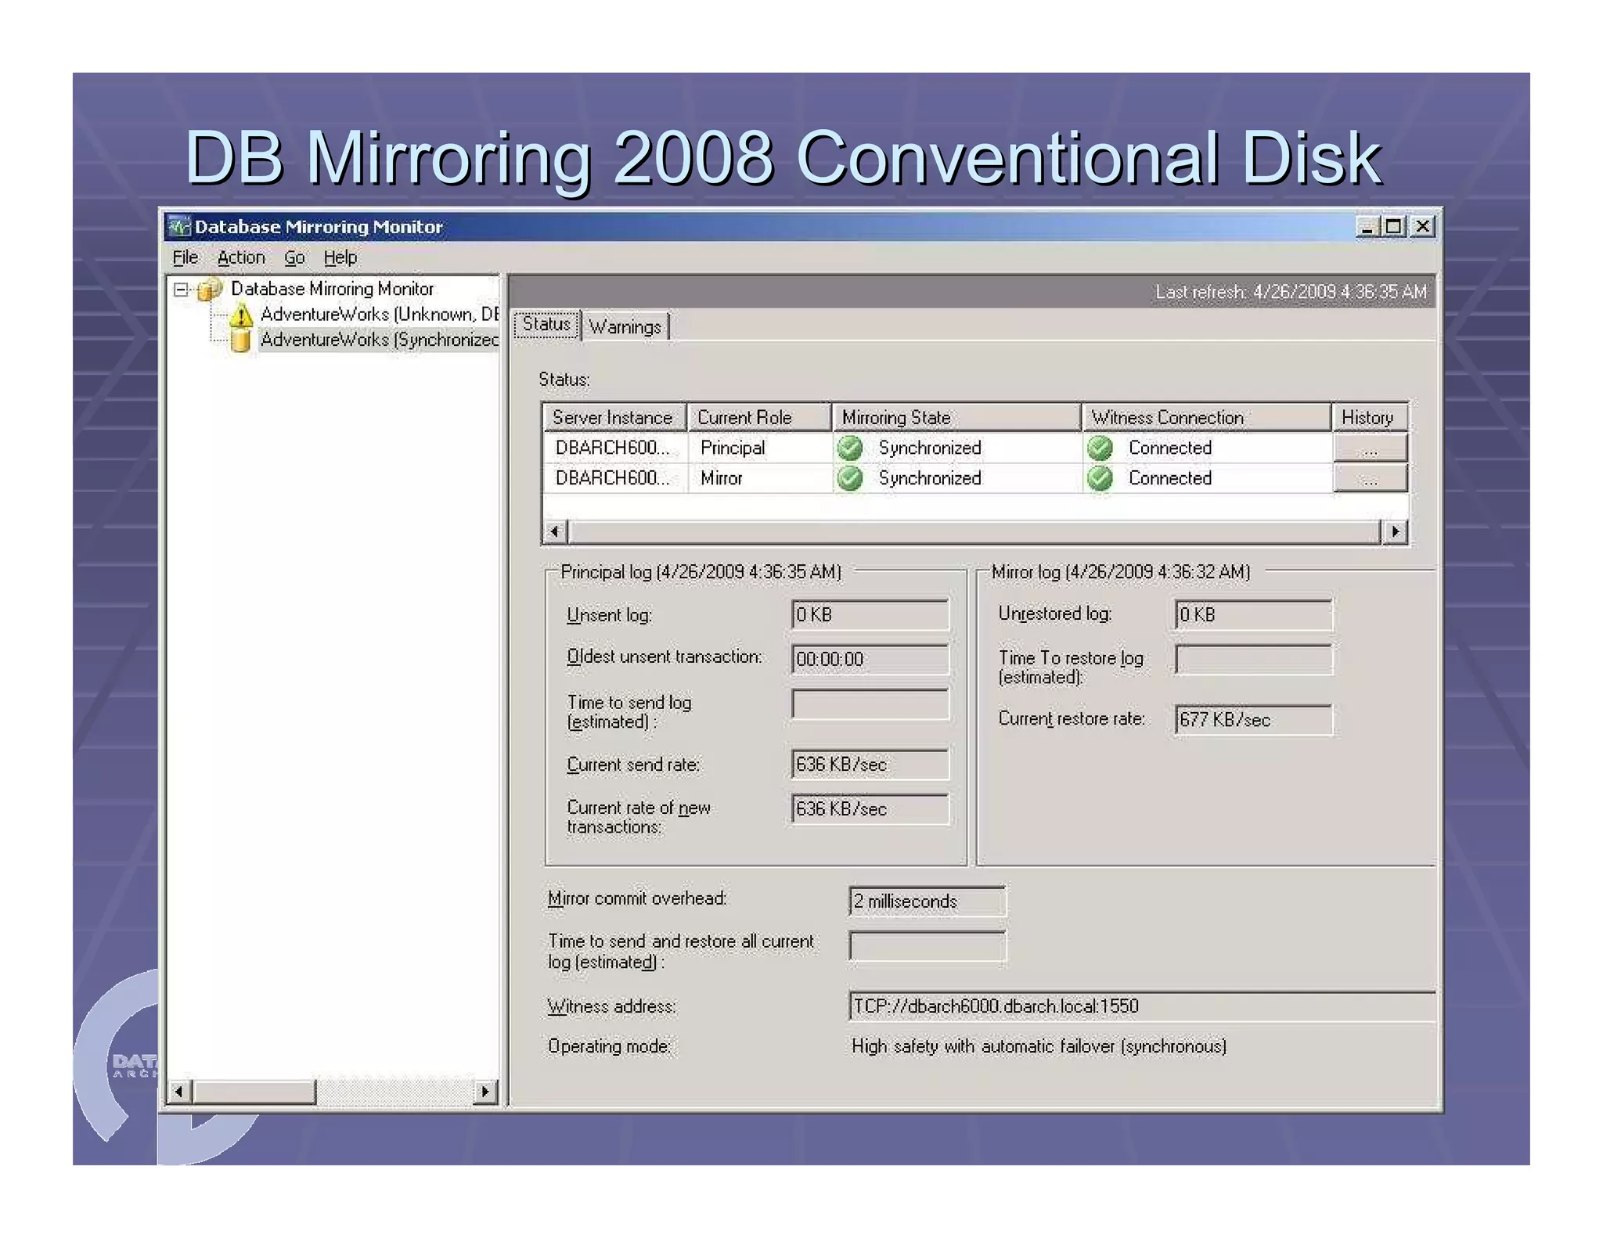
Task: Click the History column header
Action: 1369,417
